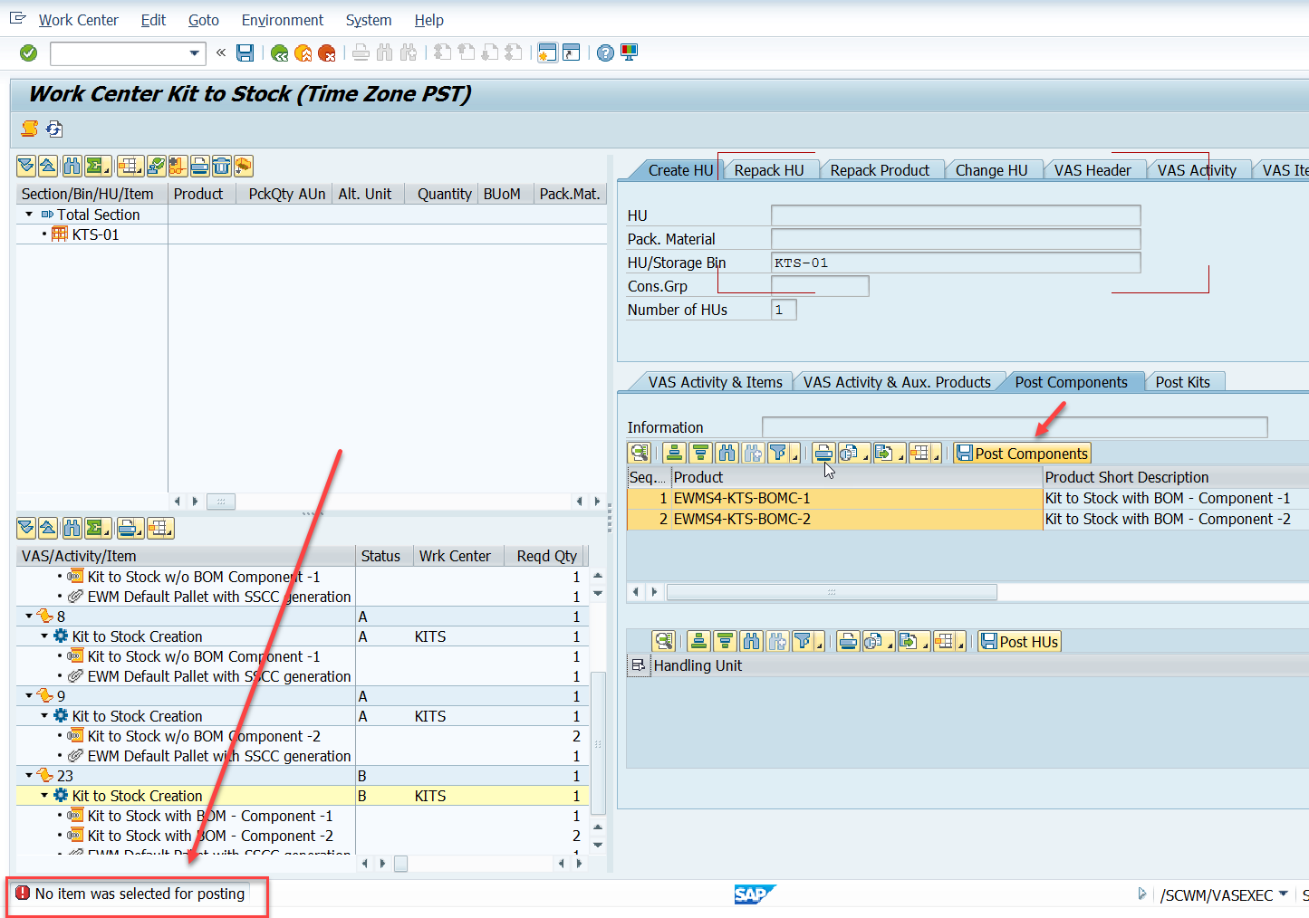Click the Delete trash can in the HU tree toolbar

tap(221, 166)
